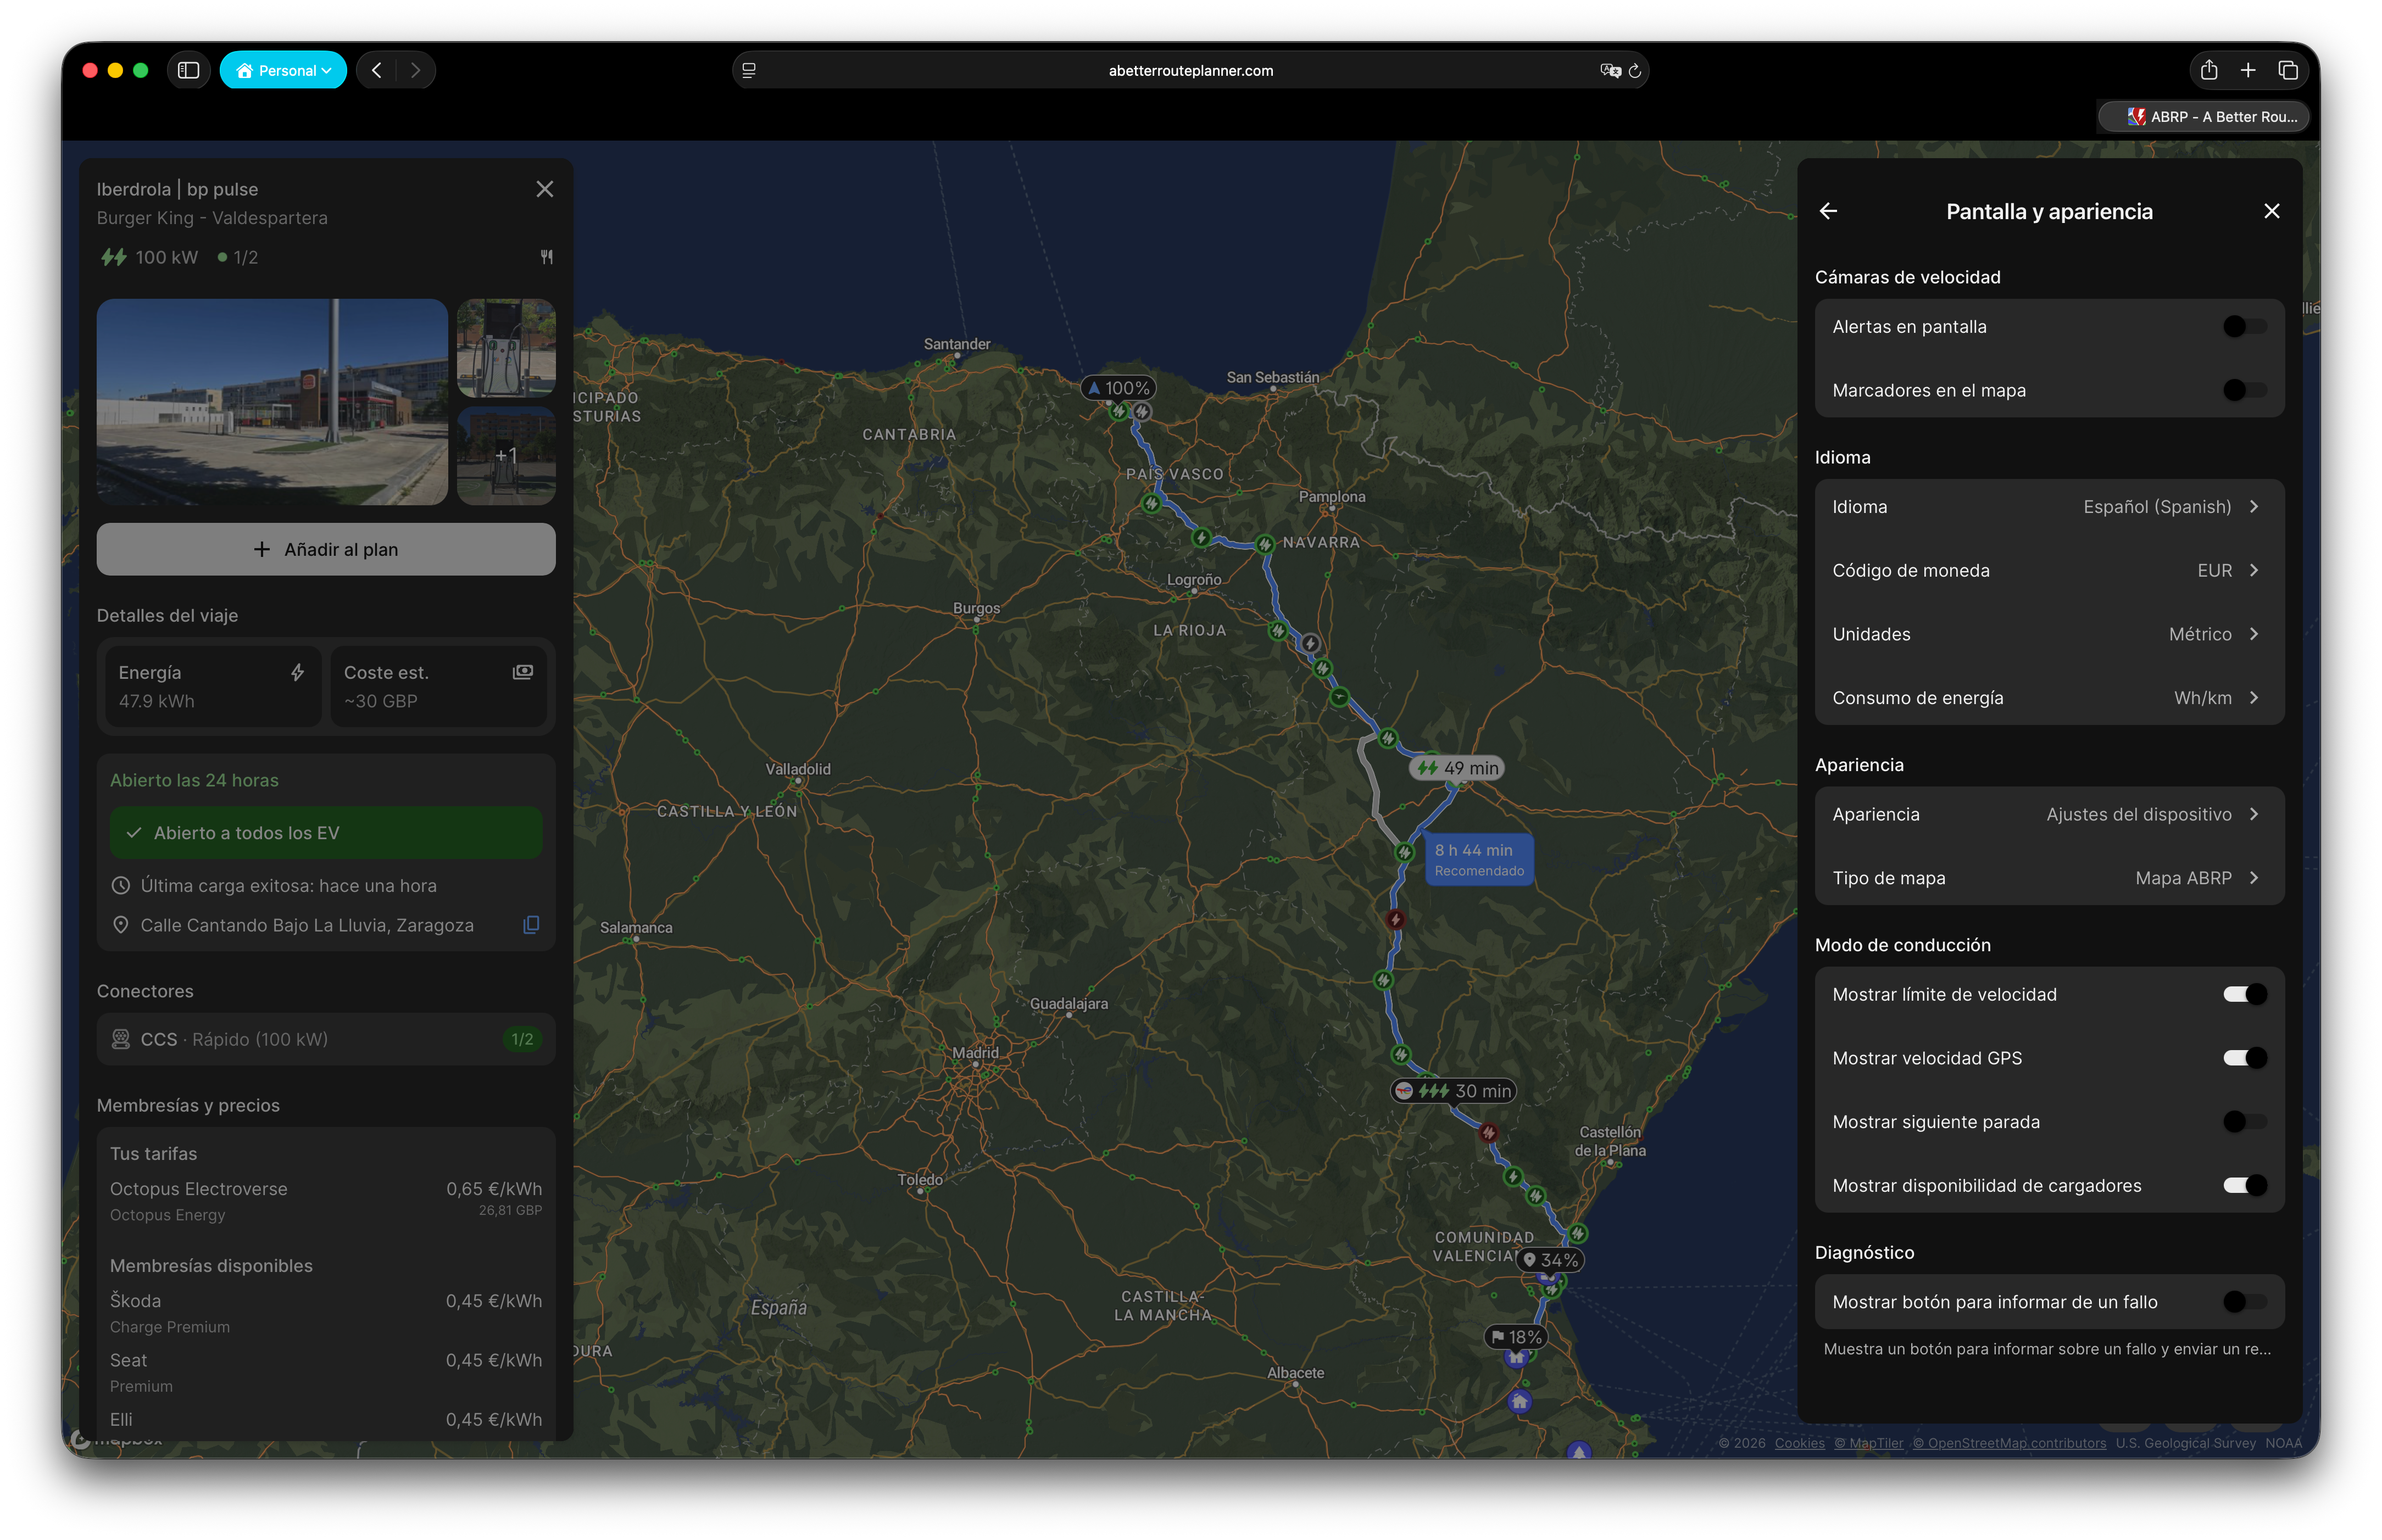The height and width of the screenshot is (1540, 2382).
Task: Close the Pantalla y apariencia panel
Action: pyautogui.click(x=2272, y=211)
